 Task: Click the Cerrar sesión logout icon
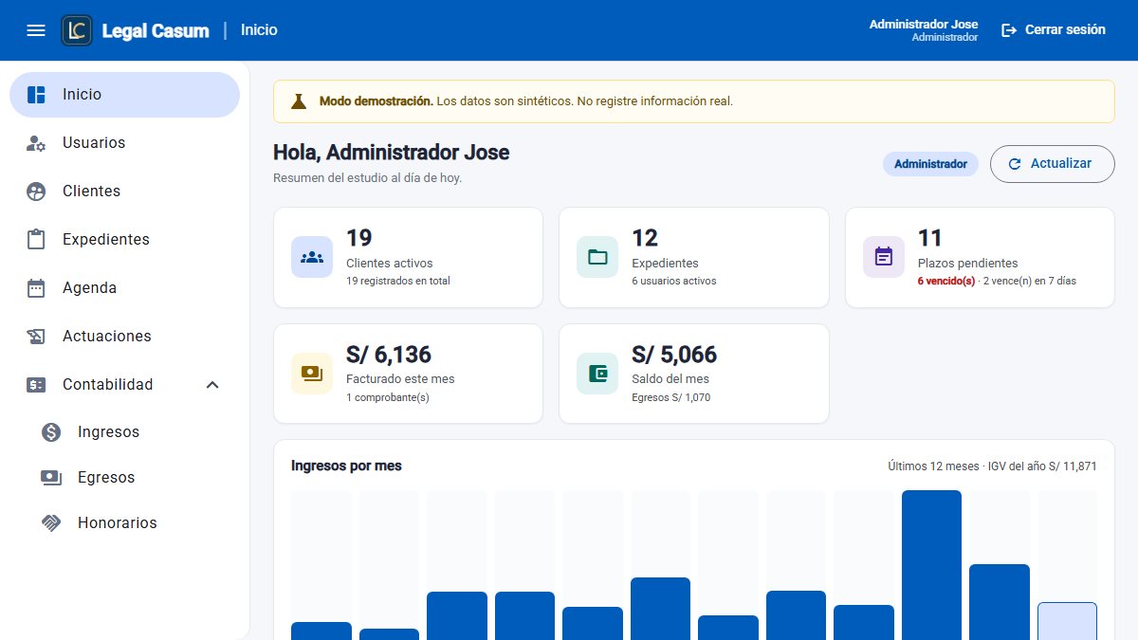pos(1009,30)
